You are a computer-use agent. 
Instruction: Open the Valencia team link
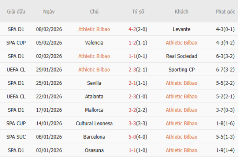click(94, 43)
